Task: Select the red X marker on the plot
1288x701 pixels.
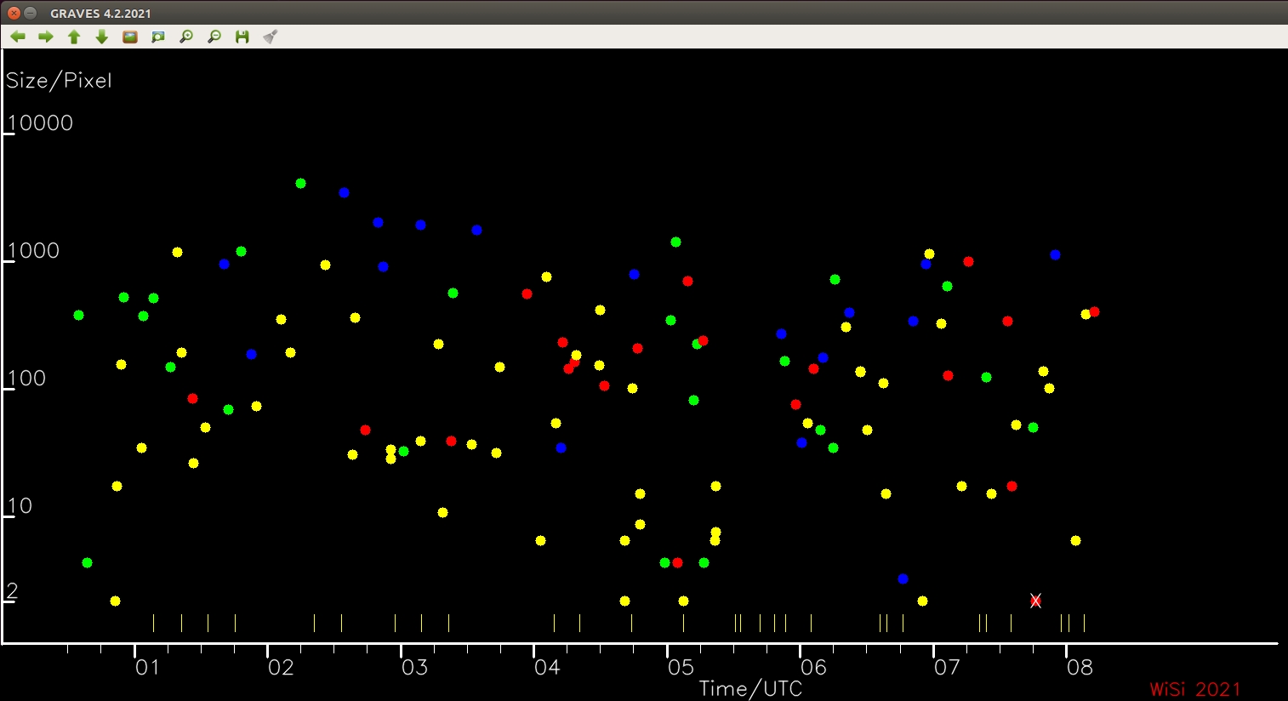Action: pos(1035,601)
